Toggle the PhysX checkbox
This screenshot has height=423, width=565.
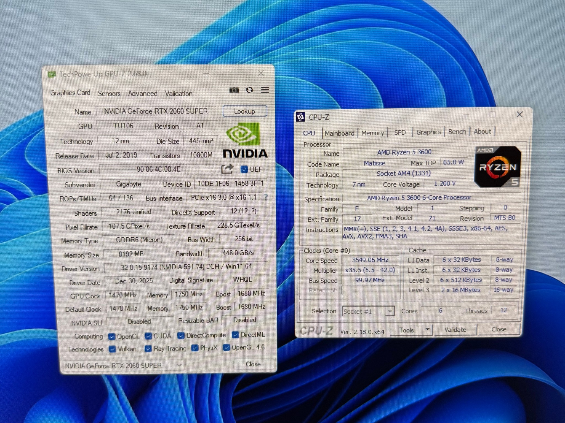click(x=195, y=348)
